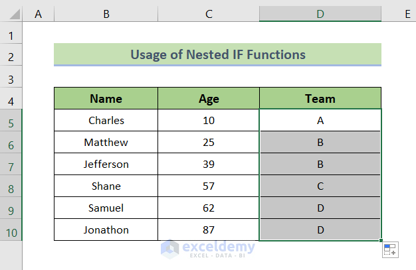The image size is (416, 270).
Task: Select row 1 header
Action: click(11, 33)
